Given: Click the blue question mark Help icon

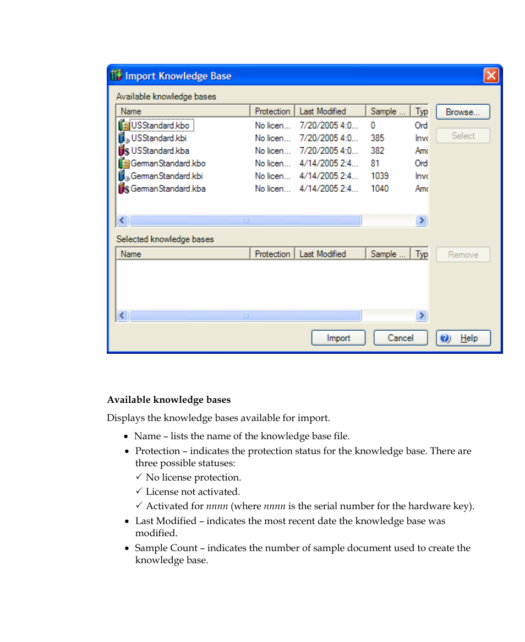Looking at the screenshot, I should click(445, 338).
